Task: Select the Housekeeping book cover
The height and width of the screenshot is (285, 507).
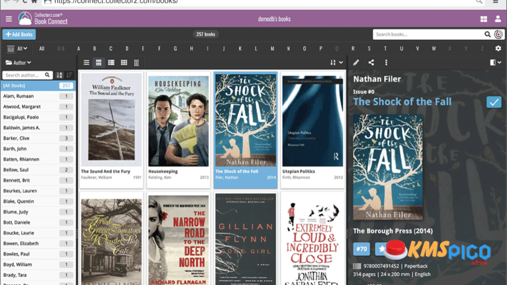Action: pyautogui.click(x=178, y=121)
